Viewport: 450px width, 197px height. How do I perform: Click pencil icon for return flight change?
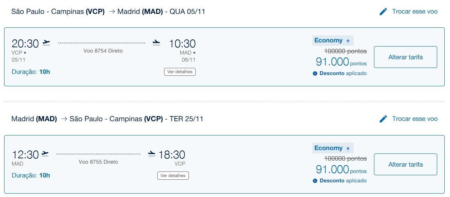coord(383,119)
